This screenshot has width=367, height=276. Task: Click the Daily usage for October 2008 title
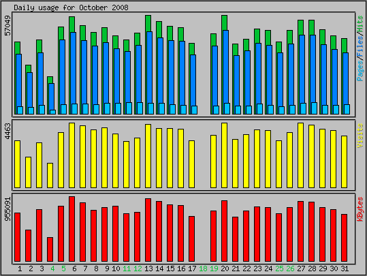tap(71, 7)
